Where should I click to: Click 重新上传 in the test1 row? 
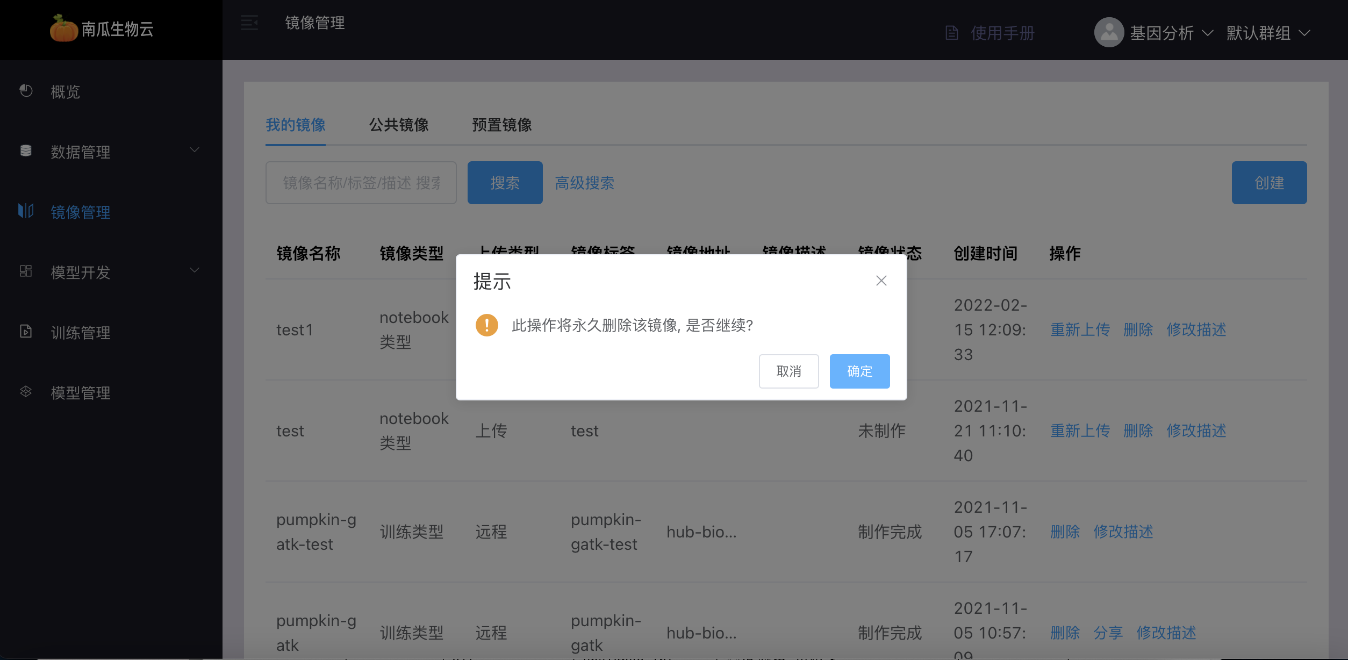tap(1080, 329)
